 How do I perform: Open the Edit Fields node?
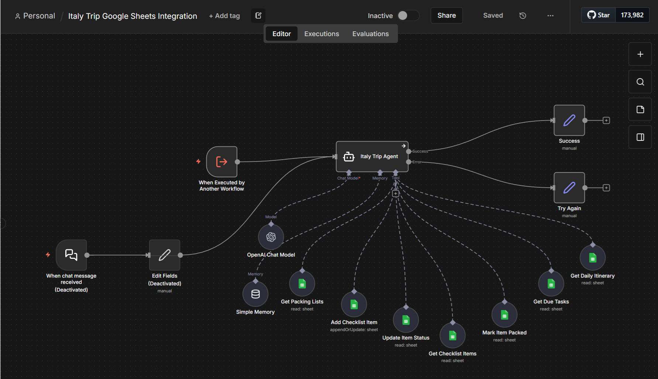(x=164, y=255)
